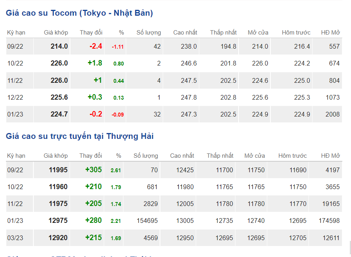The height and width of the screenshot is (257, 351).
Task: Click 'Hôm trước' header in Shanghai table
Action: [292, 156]
